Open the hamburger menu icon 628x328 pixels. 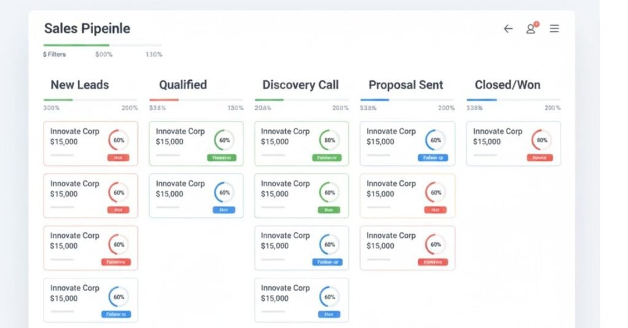click(554, 29)
